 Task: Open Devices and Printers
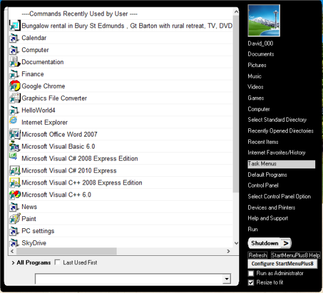pyautogui.click(x=272, y=207)
